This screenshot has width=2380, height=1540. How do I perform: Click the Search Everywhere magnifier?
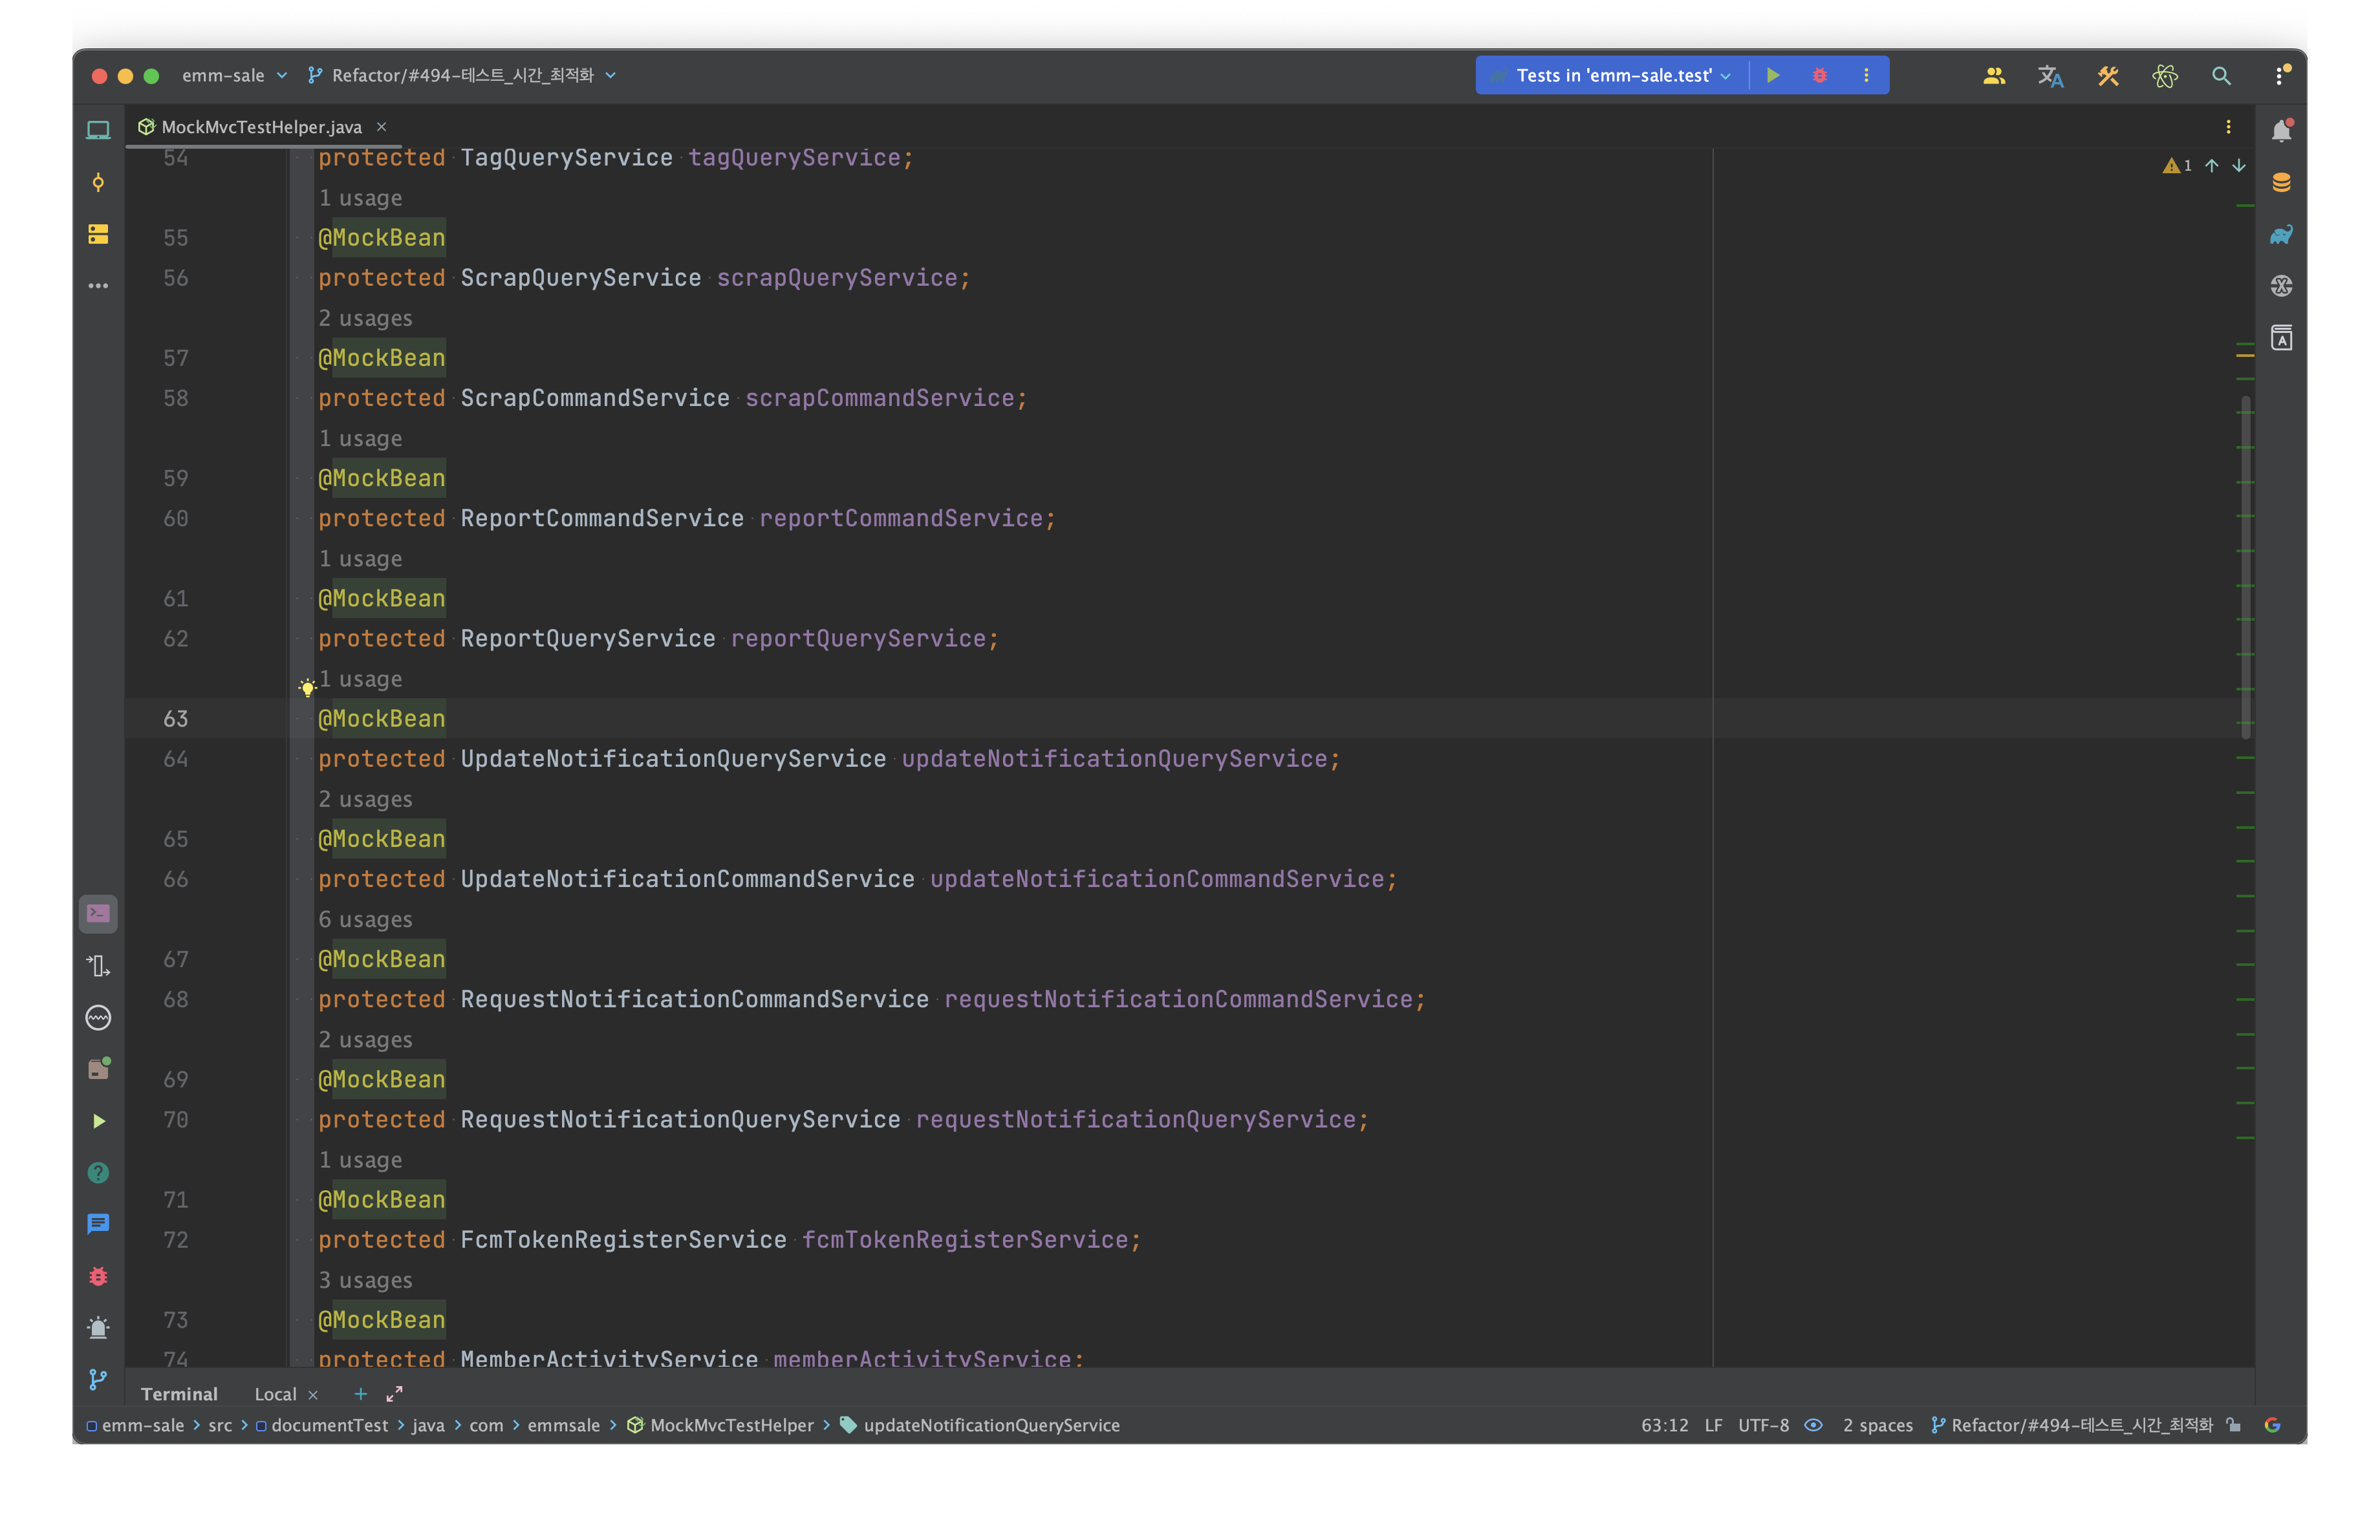pyautogui.click(x=2221, y=76)
